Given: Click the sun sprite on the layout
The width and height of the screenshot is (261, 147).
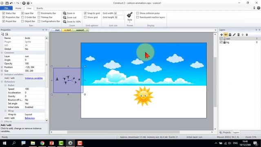Looking at the screenshot, I should point(143,96).
